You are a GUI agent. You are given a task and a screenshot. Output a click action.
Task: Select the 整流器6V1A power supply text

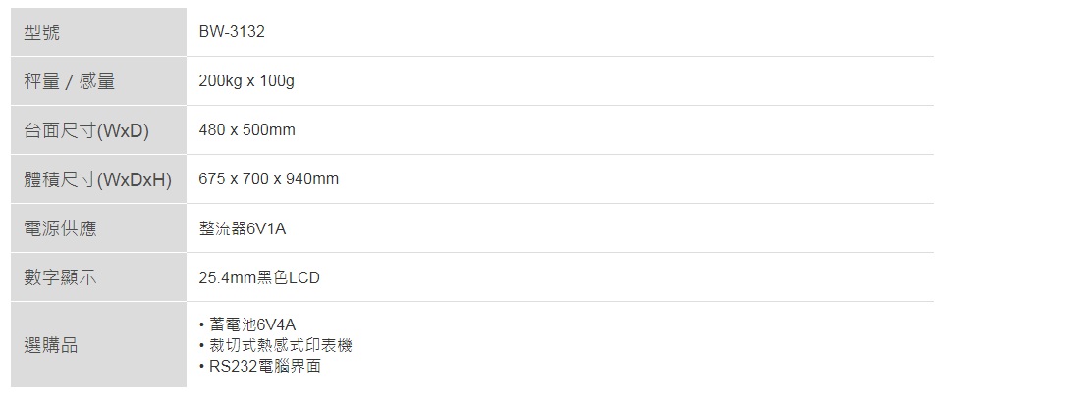click(x=242, y=228)
